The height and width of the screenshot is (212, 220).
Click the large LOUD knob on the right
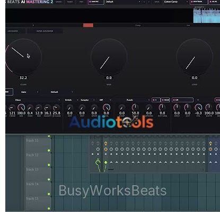point(195,57)
